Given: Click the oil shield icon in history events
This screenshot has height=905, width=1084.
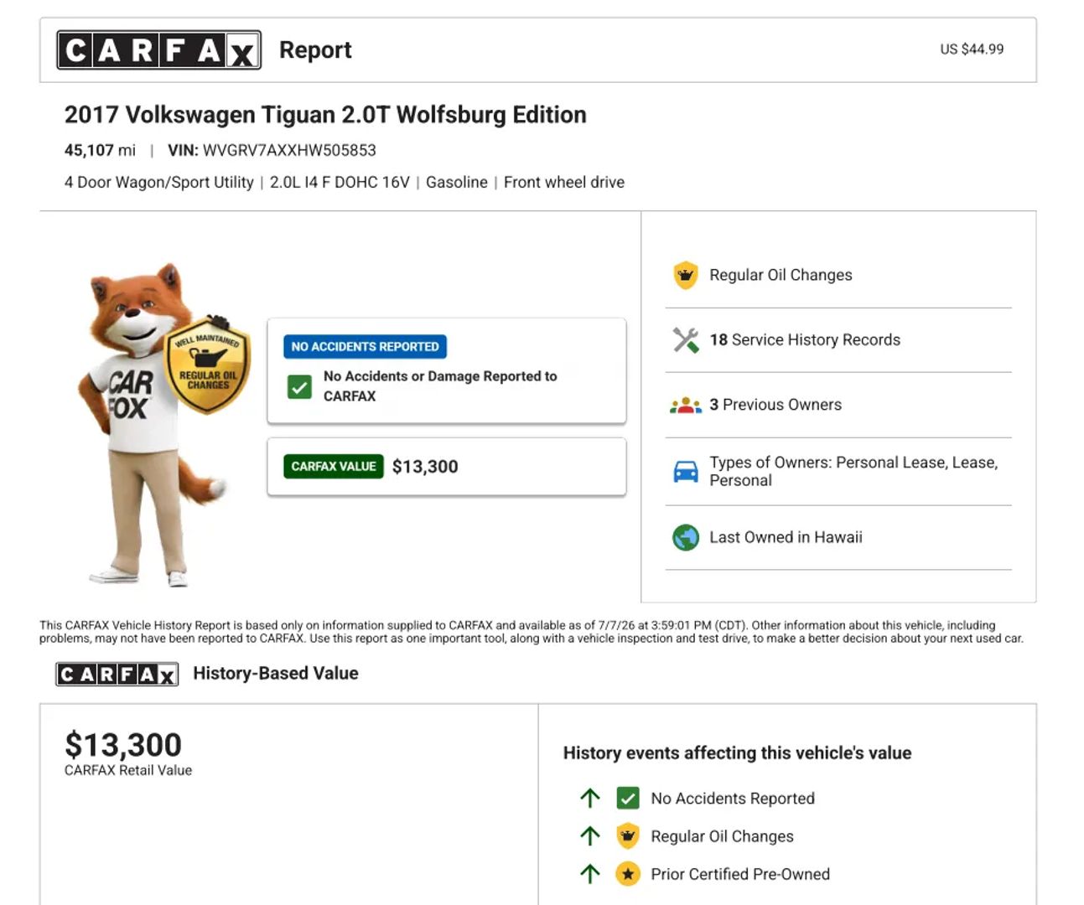Looking at the screenshot, I should [628, 835].
